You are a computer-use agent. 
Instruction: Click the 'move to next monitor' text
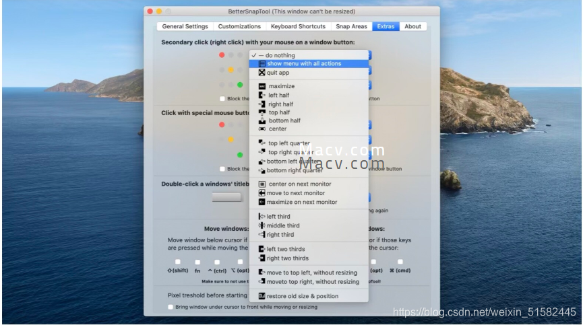pyautogui.click(x=296, y=193)
